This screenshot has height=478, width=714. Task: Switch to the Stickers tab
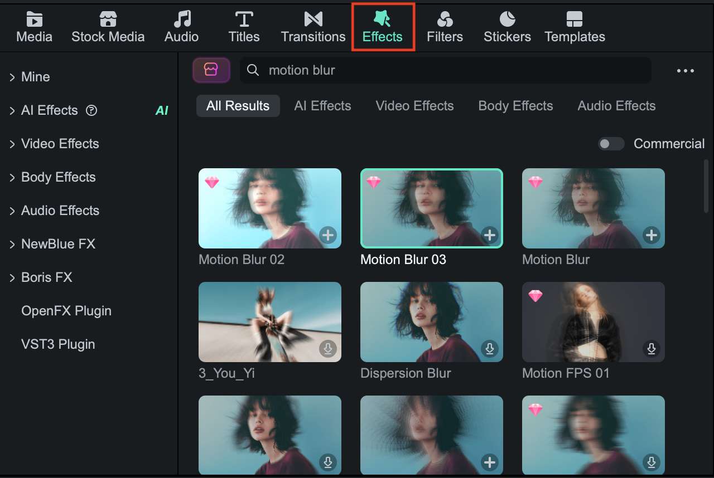[x=508, y=27]
